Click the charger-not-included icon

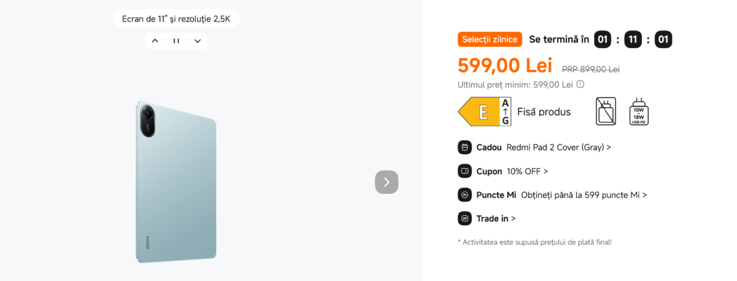pos(606,112)
